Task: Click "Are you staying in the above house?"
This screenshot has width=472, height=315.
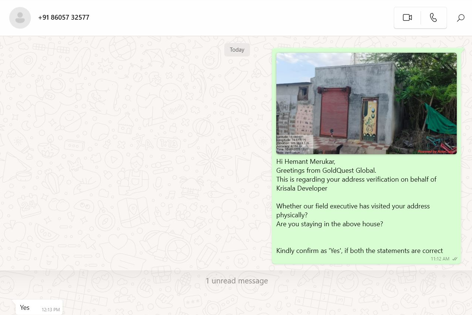Action: tap(329, 224)
